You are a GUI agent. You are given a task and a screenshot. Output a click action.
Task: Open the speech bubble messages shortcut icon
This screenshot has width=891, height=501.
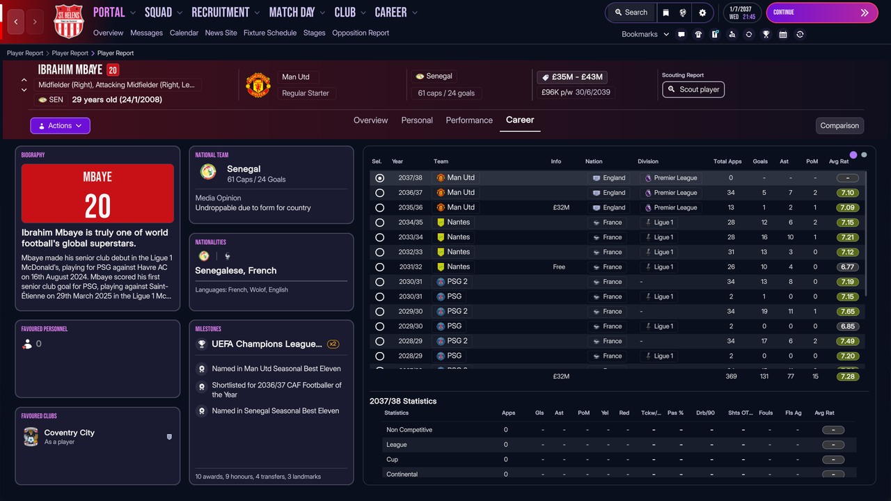tap(681, 34)
